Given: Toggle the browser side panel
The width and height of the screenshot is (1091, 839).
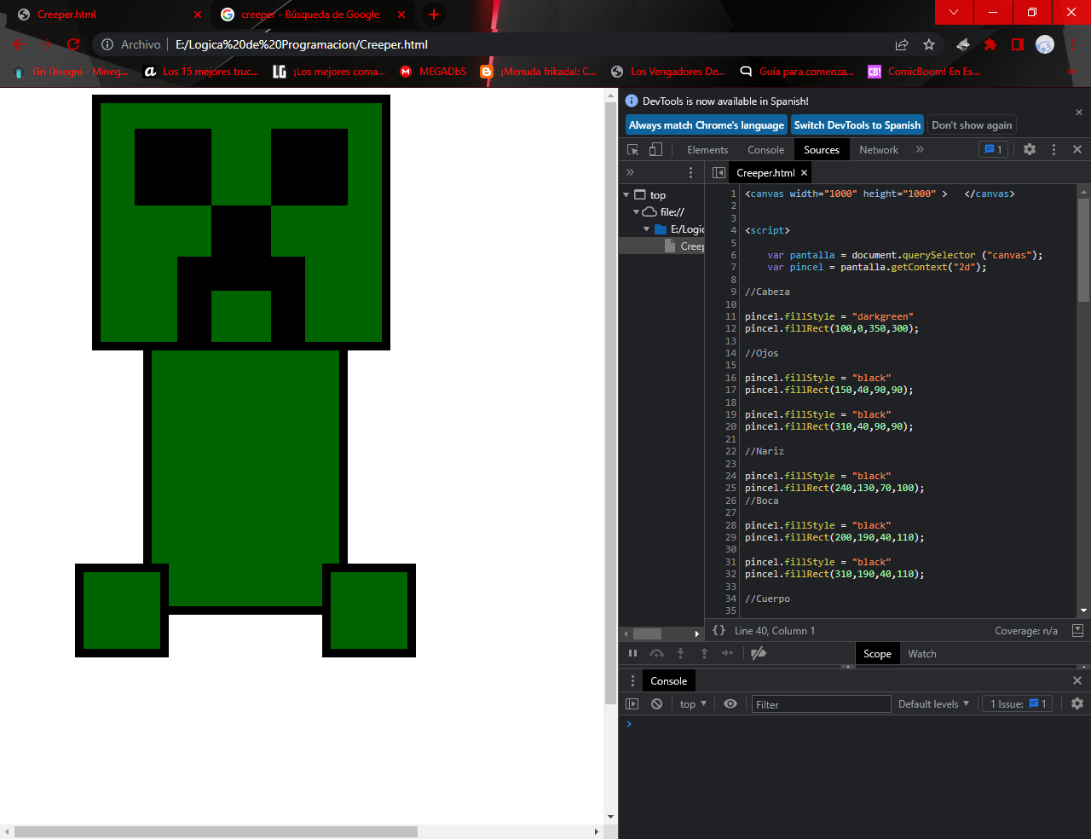Looking at the screenshot, I should 1018,44.
